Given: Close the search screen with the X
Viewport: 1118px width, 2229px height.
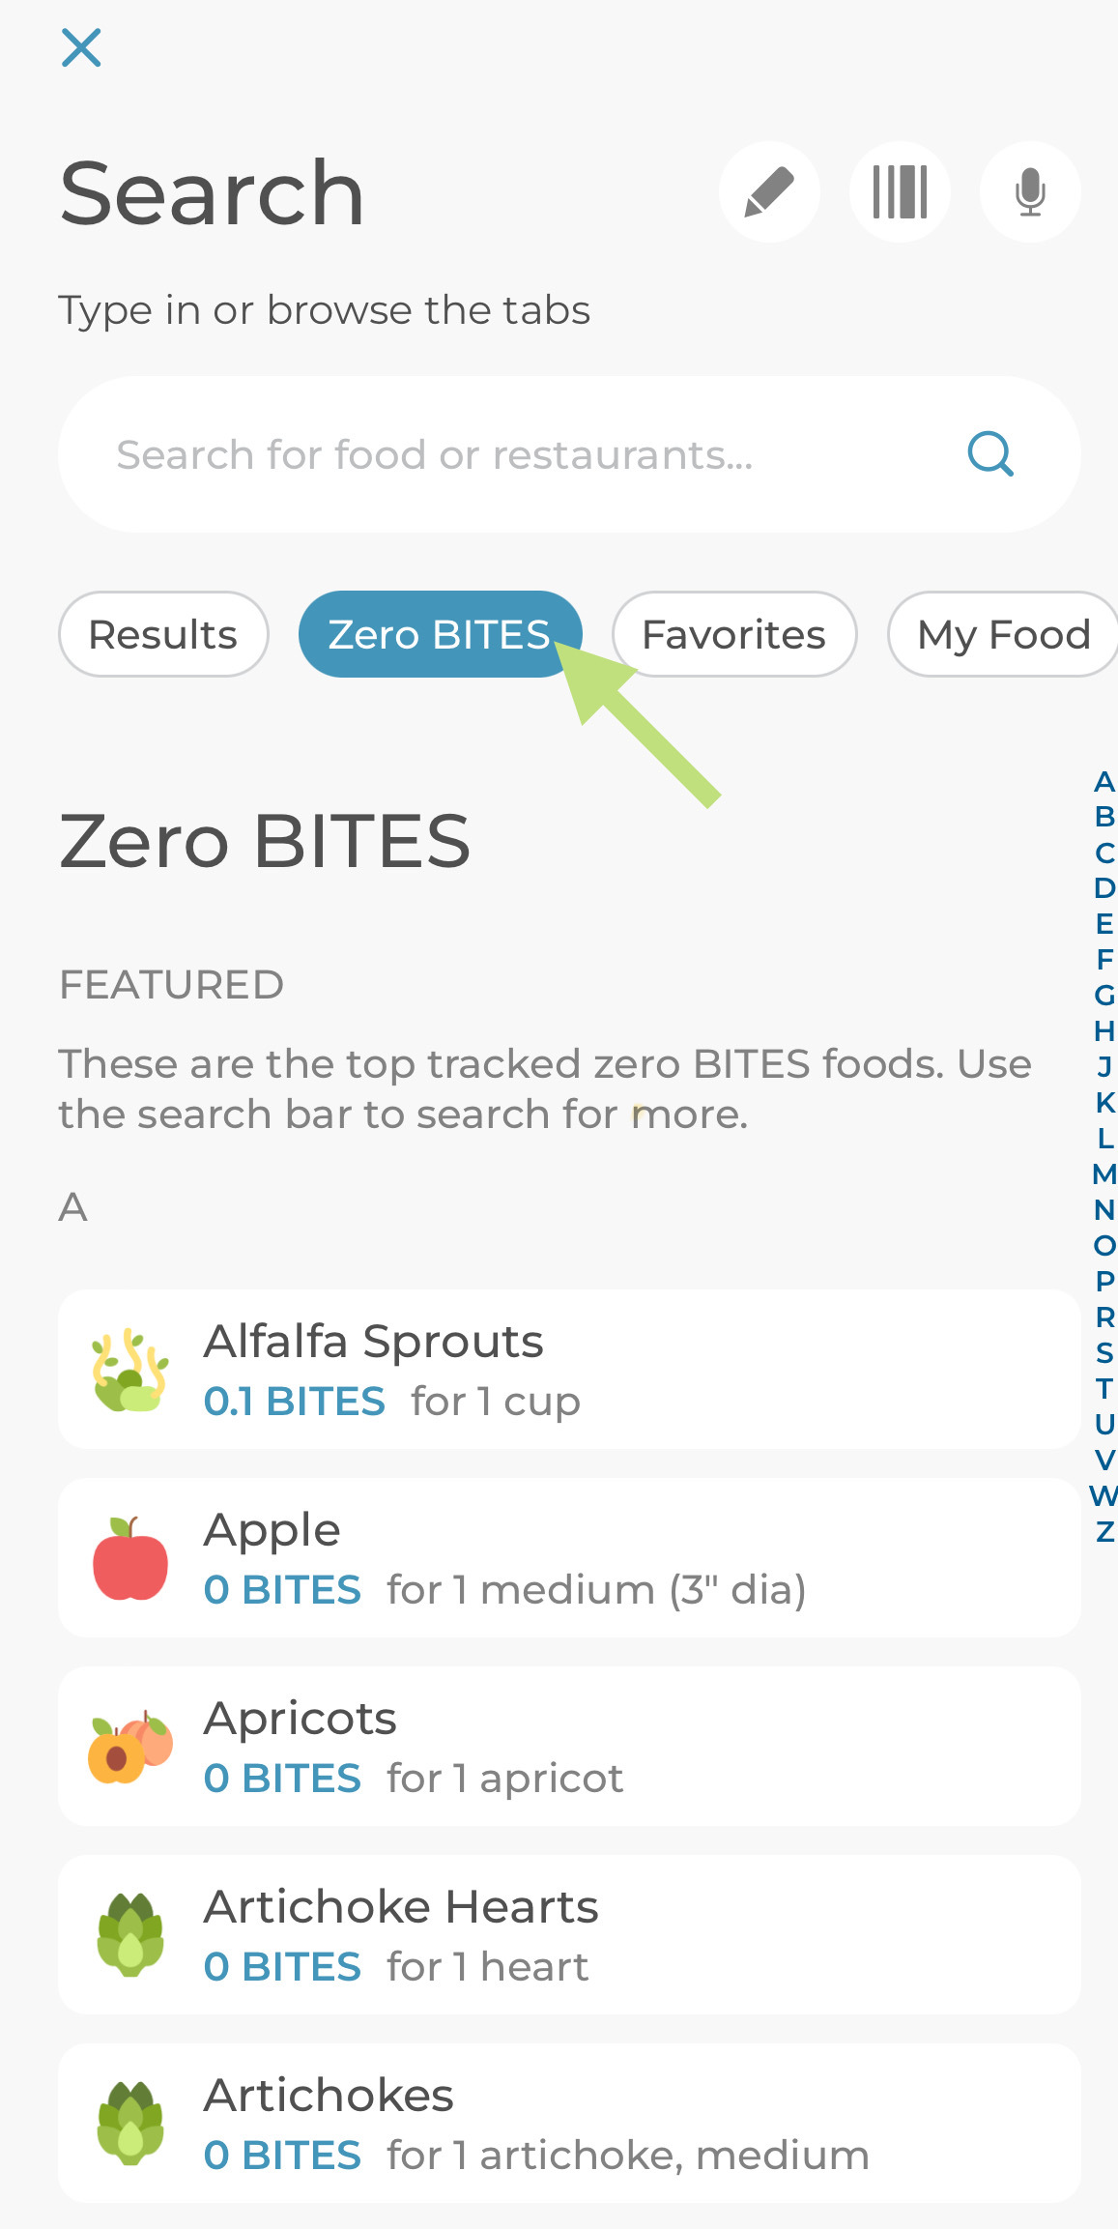Looking at the screenshot, I should coord(81,48).
